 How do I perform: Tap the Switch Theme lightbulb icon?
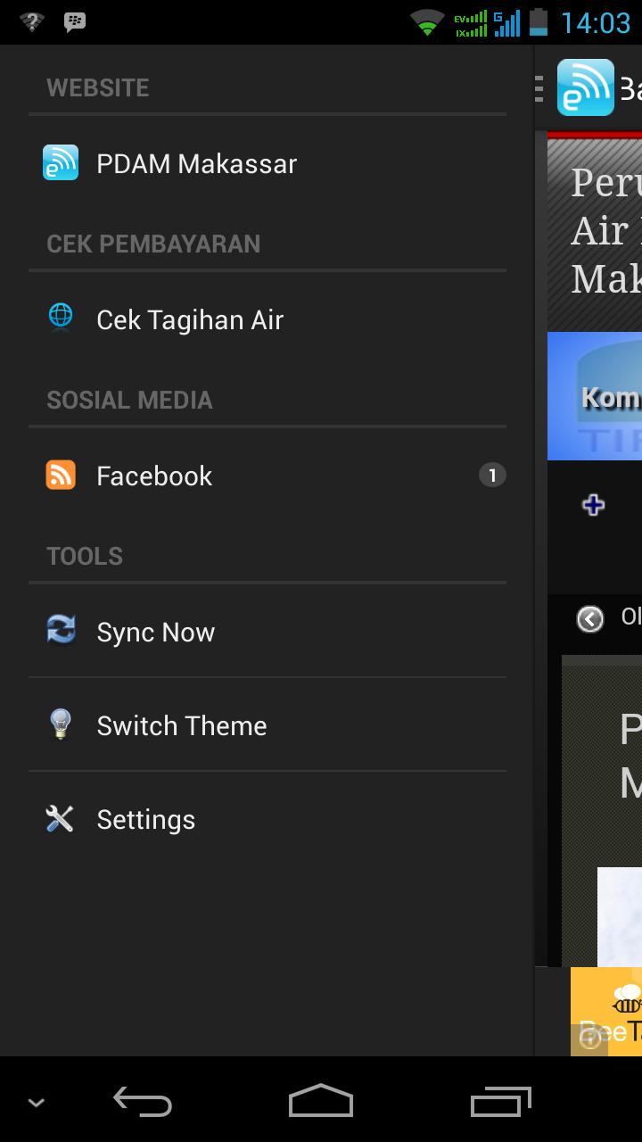click(x=61, y=724)
